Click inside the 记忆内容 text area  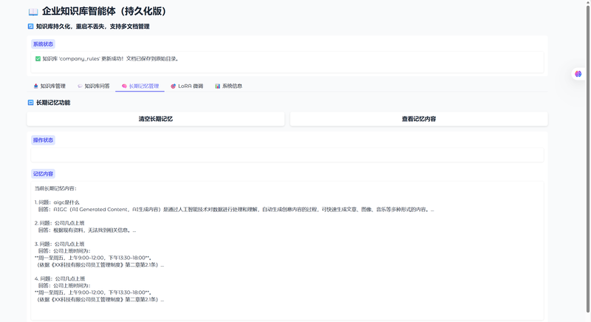pyautogui.click(x=287, y=251)
